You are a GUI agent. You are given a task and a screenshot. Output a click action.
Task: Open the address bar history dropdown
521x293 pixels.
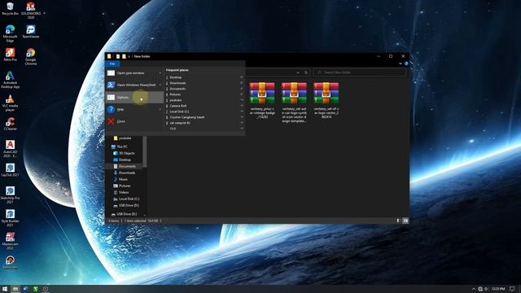pos(298,72)
